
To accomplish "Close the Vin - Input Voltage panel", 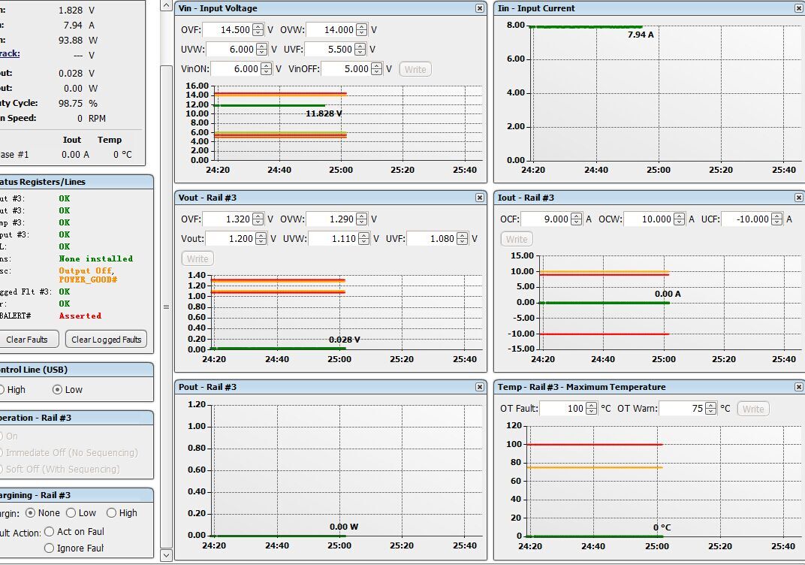I will point(480,8).
